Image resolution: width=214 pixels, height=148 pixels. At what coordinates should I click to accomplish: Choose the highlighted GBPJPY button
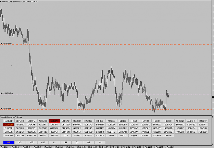click(54, 121)
